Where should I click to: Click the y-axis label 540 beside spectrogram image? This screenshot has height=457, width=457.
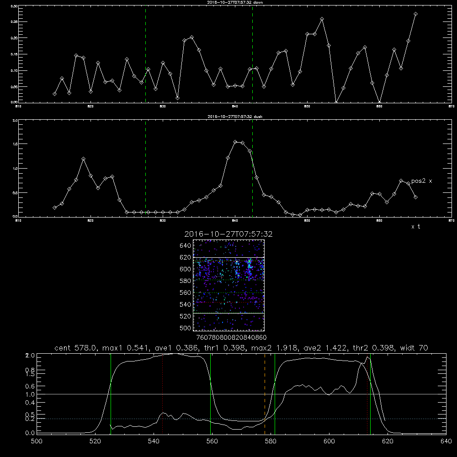pos(186,304)
